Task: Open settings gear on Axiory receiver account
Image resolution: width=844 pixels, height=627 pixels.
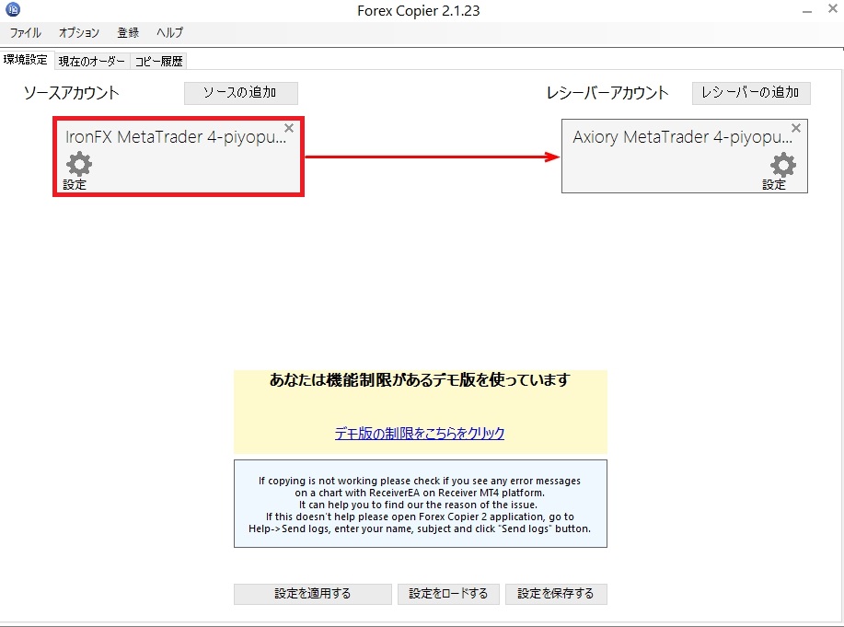Action: pos(781,167)
